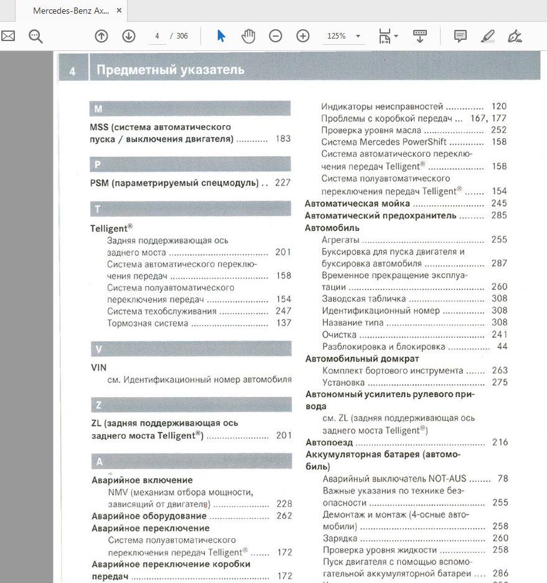Click the PSM (параметрируемый спецмодуль) entry
Screen dimensions: 547x583
174,183
